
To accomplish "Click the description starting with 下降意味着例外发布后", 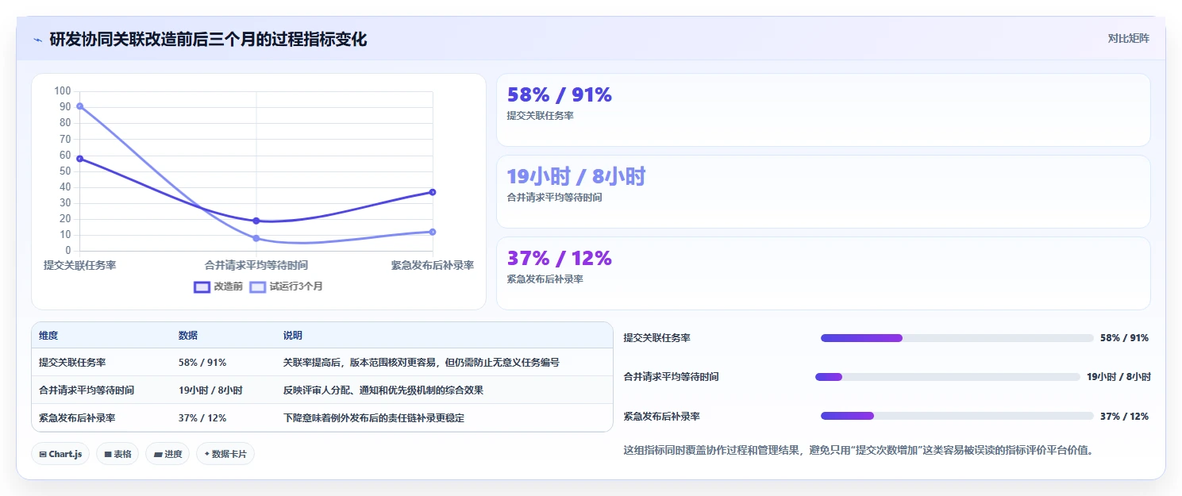I will tap(374, 417).
